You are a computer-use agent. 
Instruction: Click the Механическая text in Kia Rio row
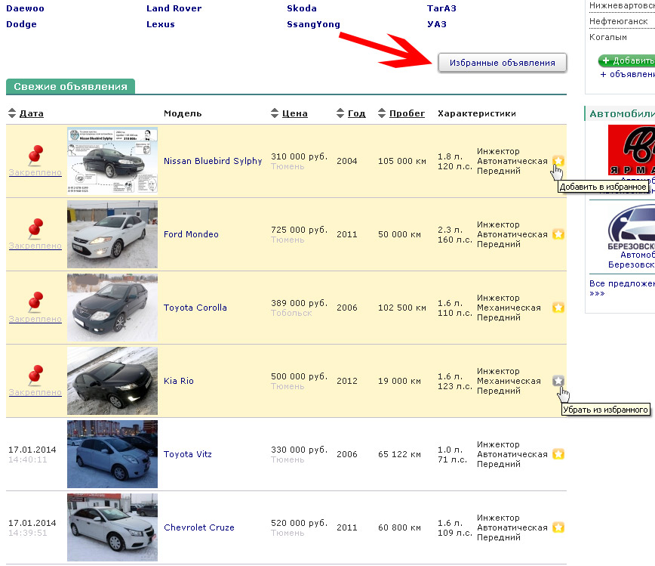[x=509, y=381]
